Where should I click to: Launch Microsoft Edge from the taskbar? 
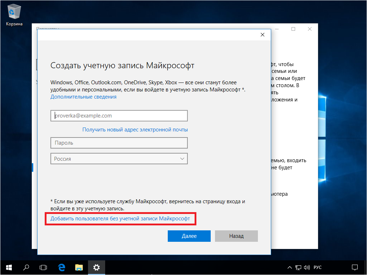pyautogui.click(x=62, y=267)
